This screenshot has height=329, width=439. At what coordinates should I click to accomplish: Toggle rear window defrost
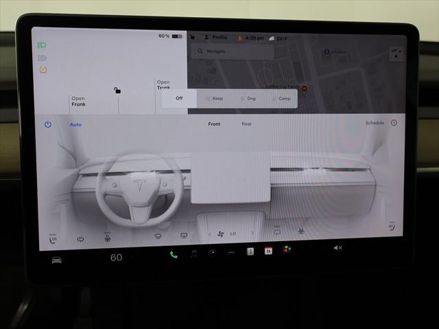click(184, 236)
